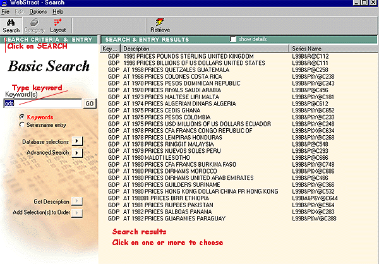Expand Advanced Search arrow button

tap(78, 153)
